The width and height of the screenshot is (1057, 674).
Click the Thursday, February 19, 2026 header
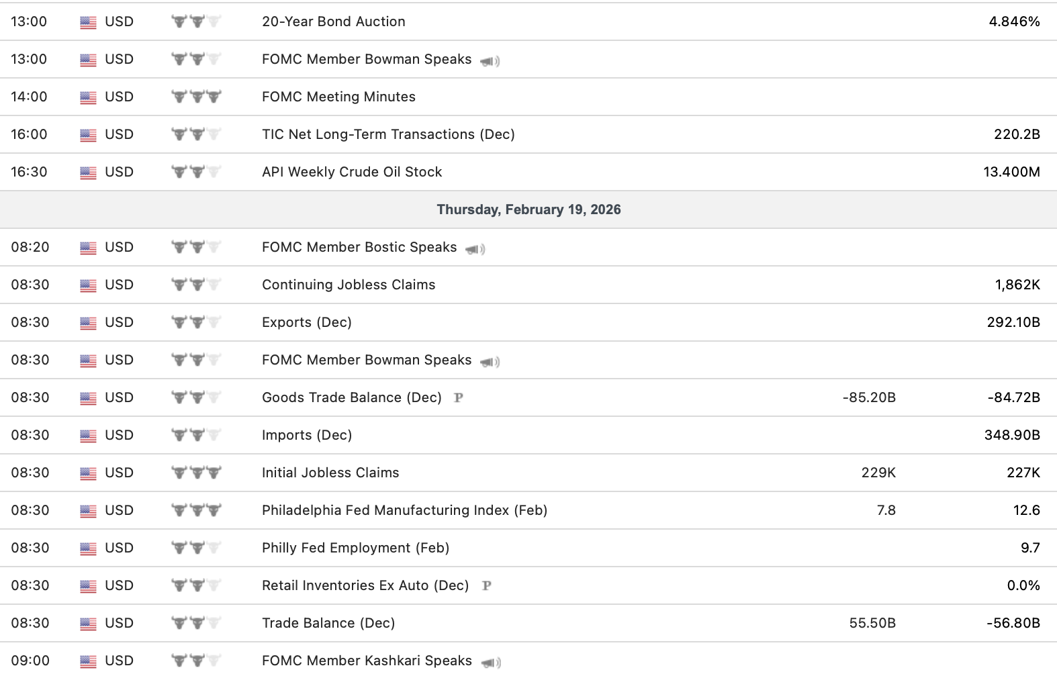coord(528,209)
